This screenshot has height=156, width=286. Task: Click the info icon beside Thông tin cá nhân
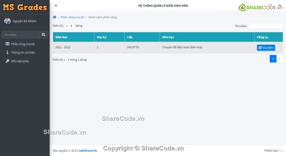coord(8,52)
